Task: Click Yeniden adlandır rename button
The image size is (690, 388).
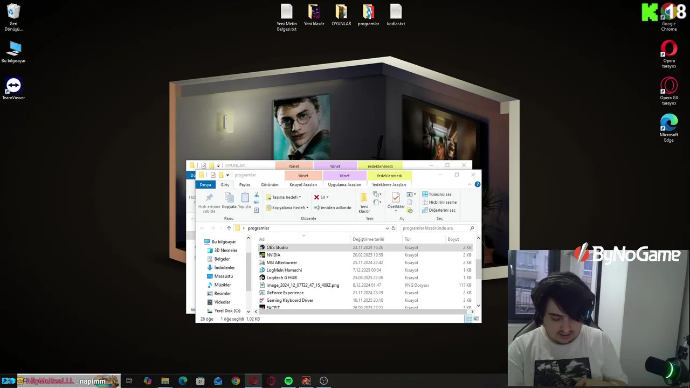Action: 333,207
